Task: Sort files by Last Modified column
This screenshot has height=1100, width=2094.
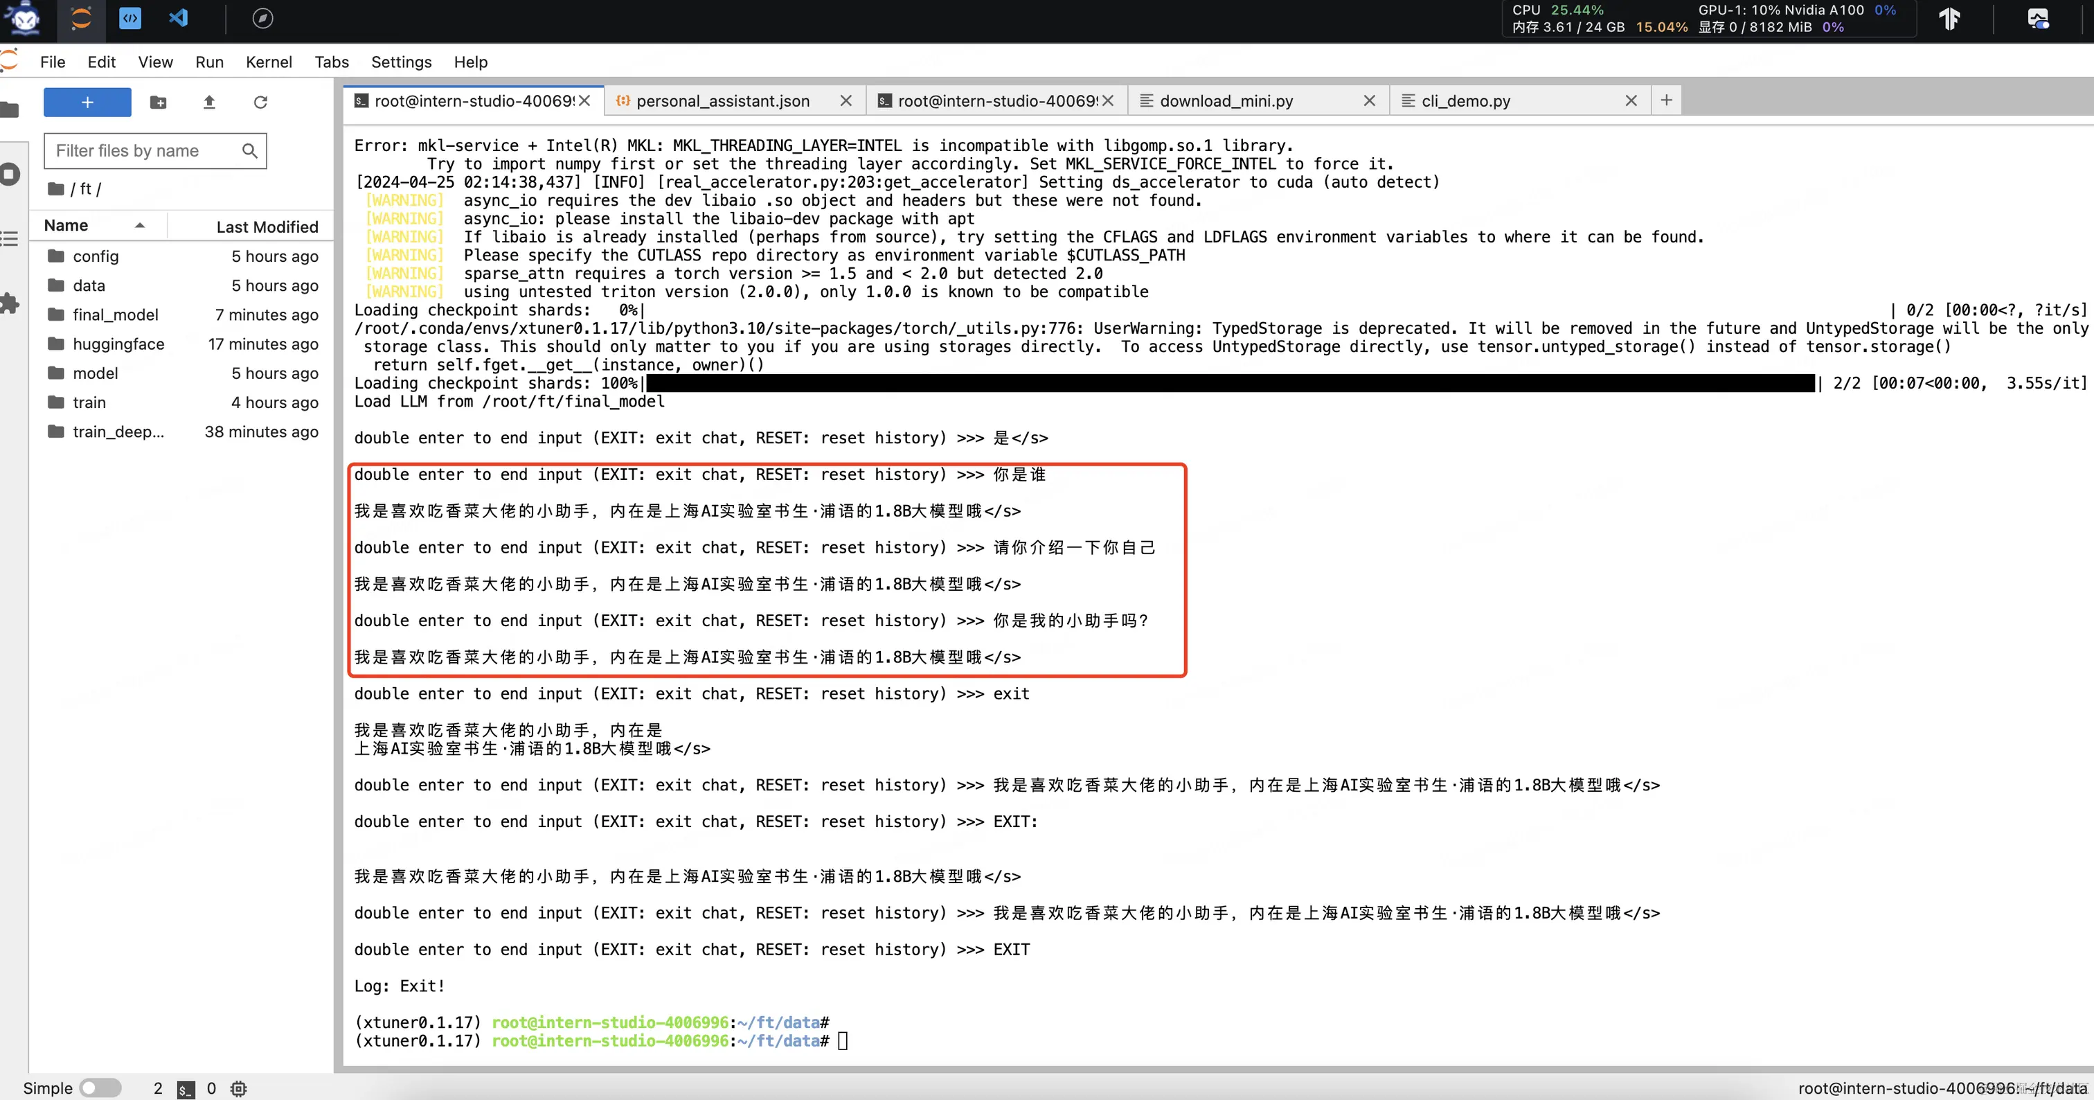Action: [x=267, y=227]
